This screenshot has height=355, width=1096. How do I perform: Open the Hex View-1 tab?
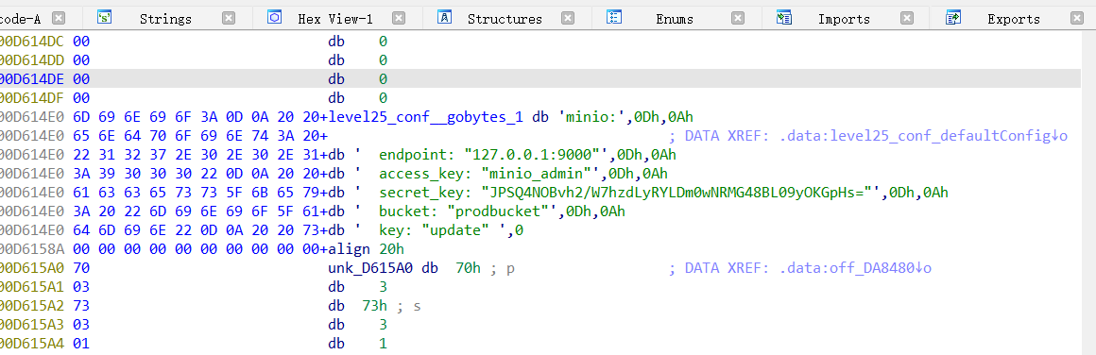[335, 19]
